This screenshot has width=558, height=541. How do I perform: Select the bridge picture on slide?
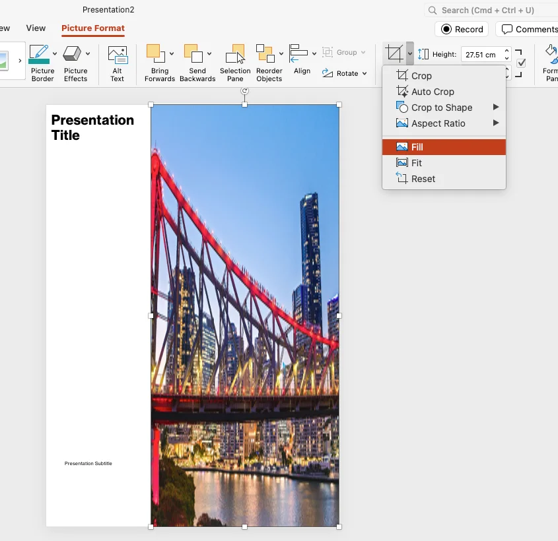[245, 315]
